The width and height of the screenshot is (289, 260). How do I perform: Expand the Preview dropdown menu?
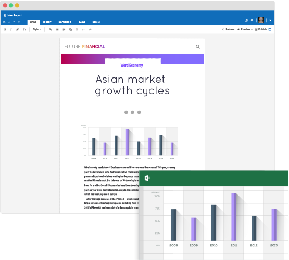click(245, 29)
